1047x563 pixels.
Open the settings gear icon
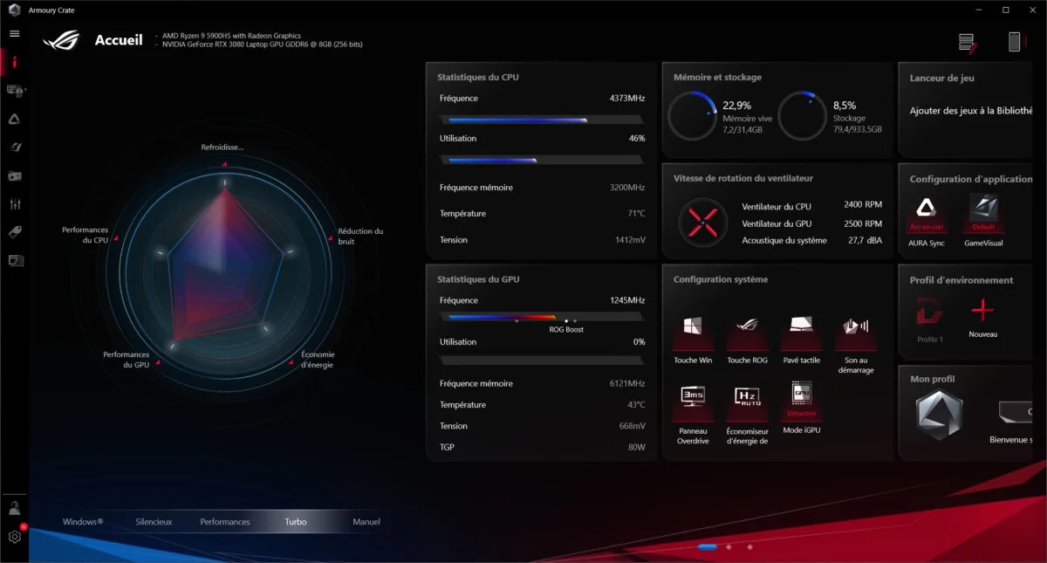click(15, 537)
